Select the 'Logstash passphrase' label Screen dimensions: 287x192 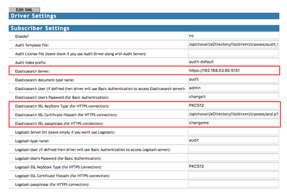click(x=52, y=184)
